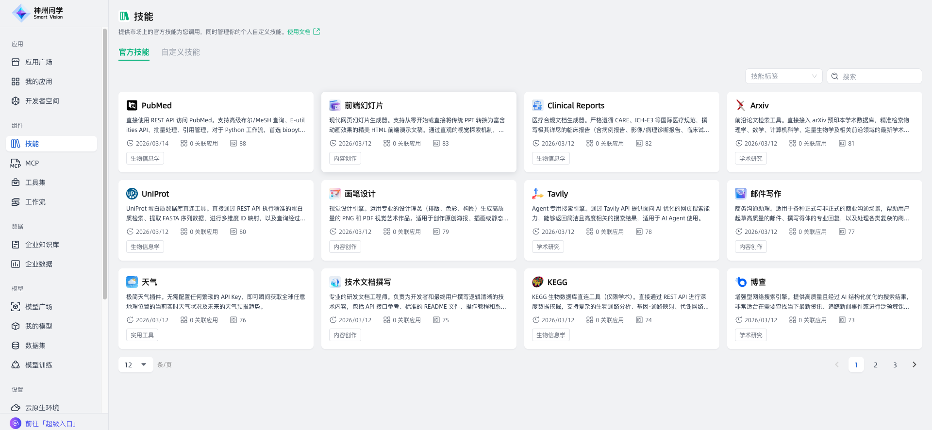
Task: Open 工作流 in the sidebar
Action: (35, 202)
